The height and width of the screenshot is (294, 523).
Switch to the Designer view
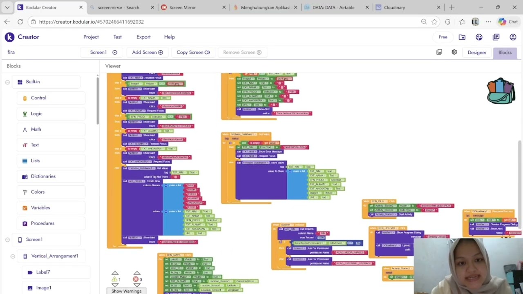coord(477,52)
